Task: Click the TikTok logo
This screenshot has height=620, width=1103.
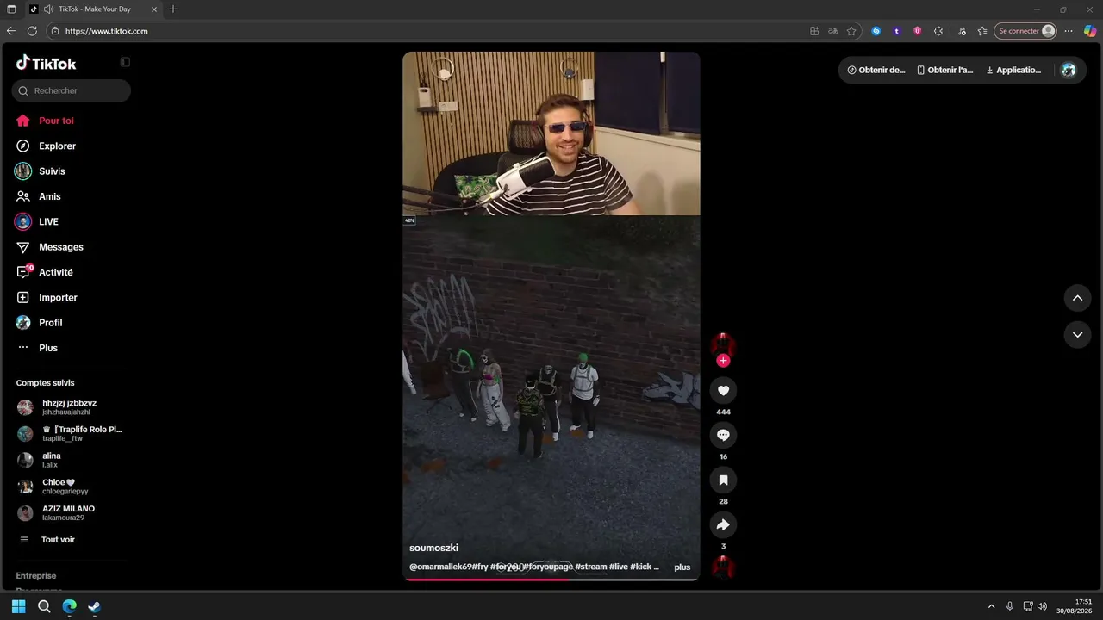Action: 47,63
